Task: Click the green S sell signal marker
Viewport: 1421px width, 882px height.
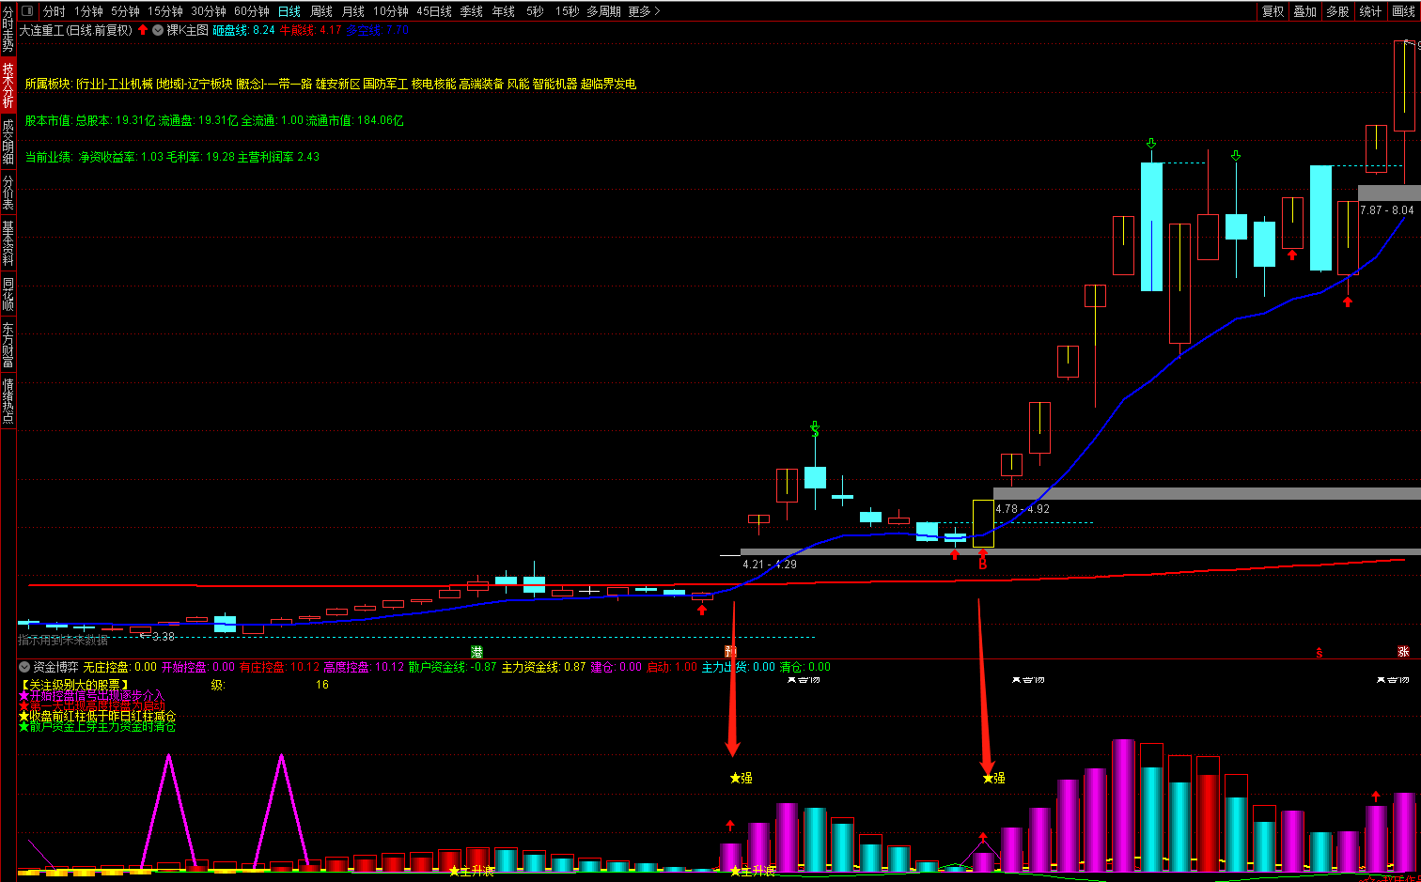Action: [x=815, y=429]
